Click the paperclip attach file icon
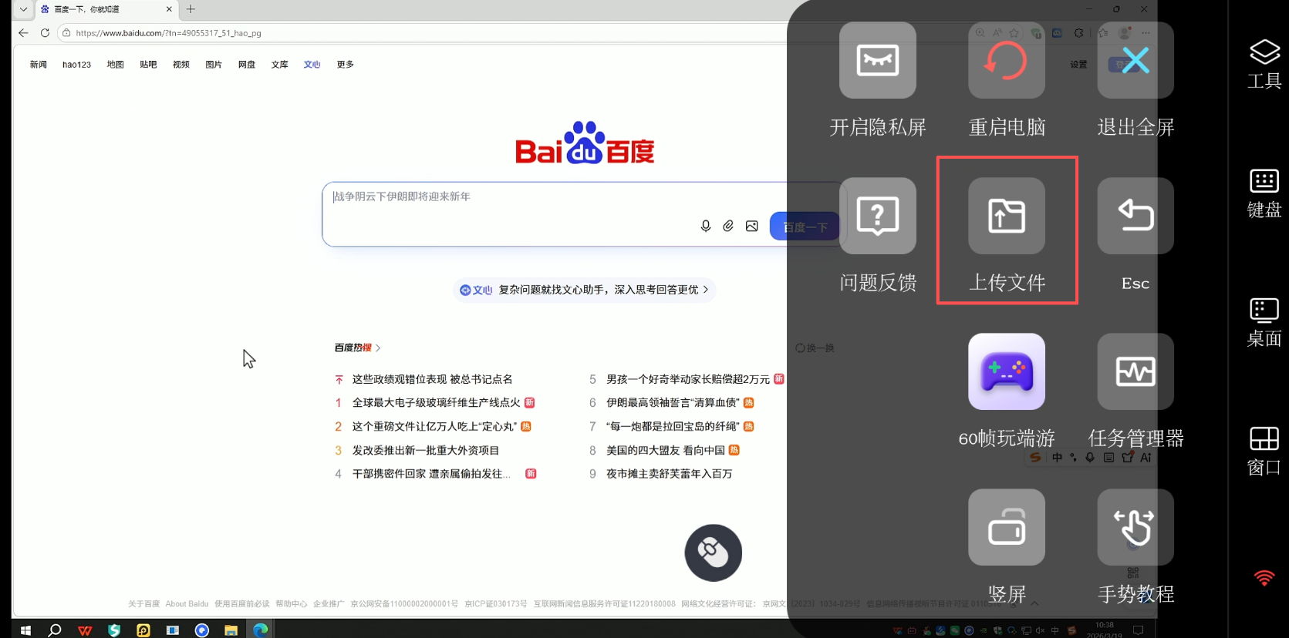The width and height of the screenshot is (1289, 638). tap(728, 226)
